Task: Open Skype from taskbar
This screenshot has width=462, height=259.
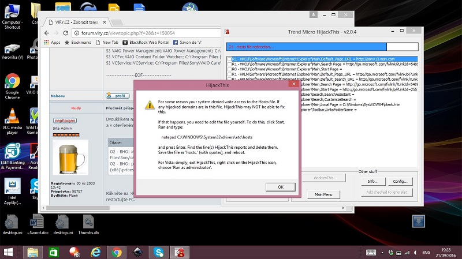Action: coord(158,252)
